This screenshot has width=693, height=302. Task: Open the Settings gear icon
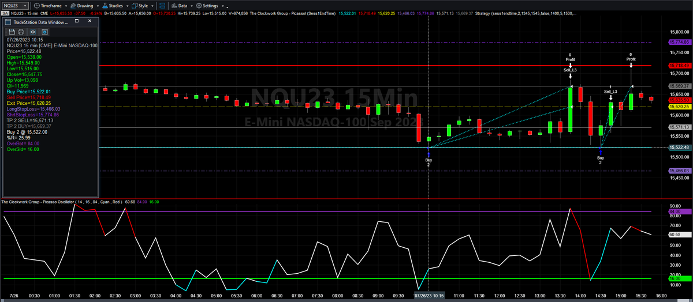tap(199, 6)
